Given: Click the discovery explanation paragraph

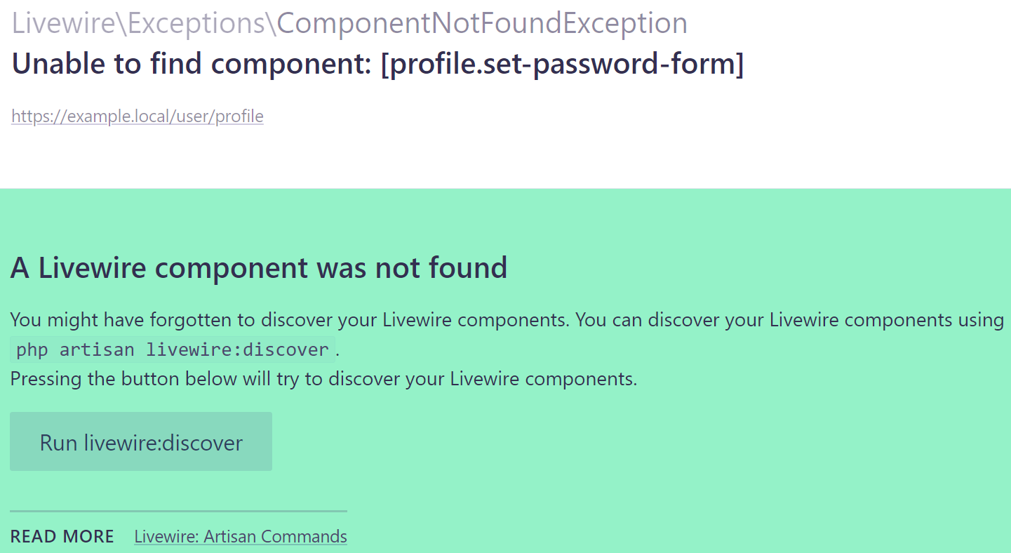Looking at the screenshot, I should (505, 319).
